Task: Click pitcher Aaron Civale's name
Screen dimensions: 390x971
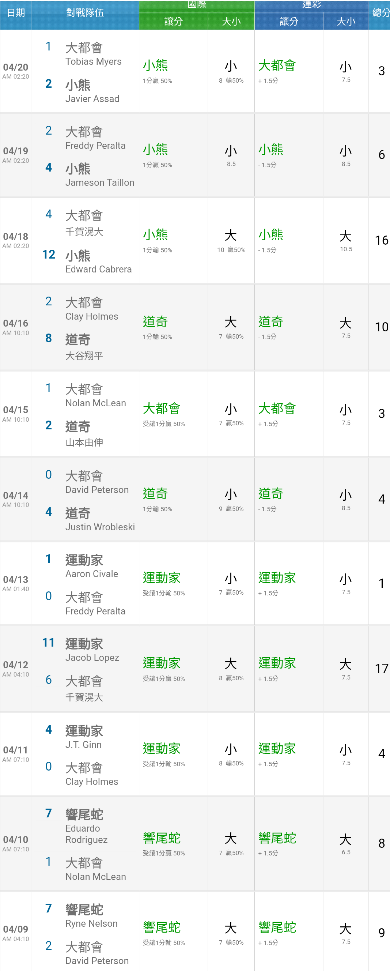Action: click(92, 574)
